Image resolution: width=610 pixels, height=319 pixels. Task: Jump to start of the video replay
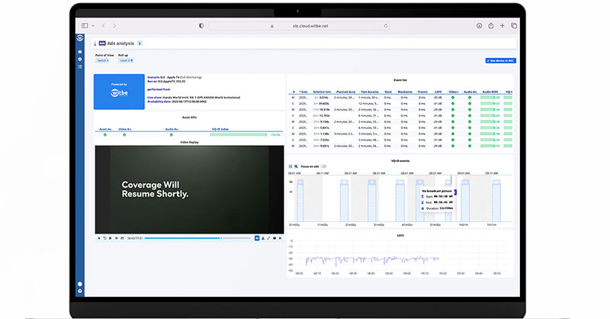coord(99,238)
